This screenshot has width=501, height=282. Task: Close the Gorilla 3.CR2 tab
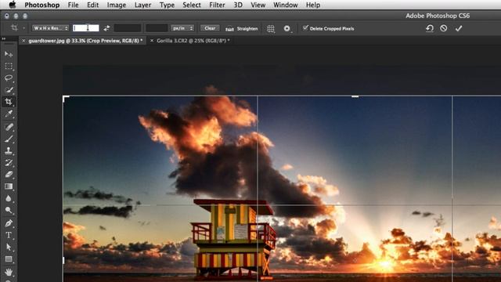[152, 41]
